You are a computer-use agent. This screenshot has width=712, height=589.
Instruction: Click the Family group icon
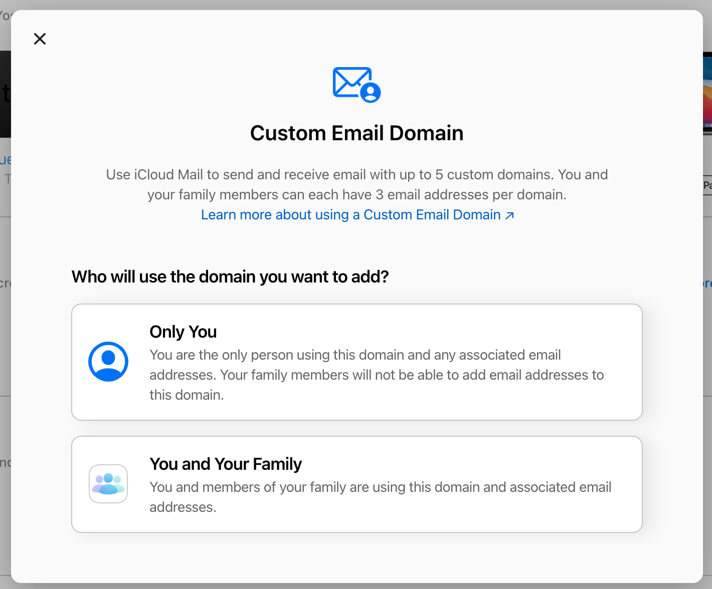pos(108,484)
